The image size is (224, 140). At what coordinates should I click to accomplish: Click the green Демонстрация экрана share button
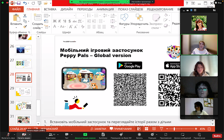pos(85,136)
